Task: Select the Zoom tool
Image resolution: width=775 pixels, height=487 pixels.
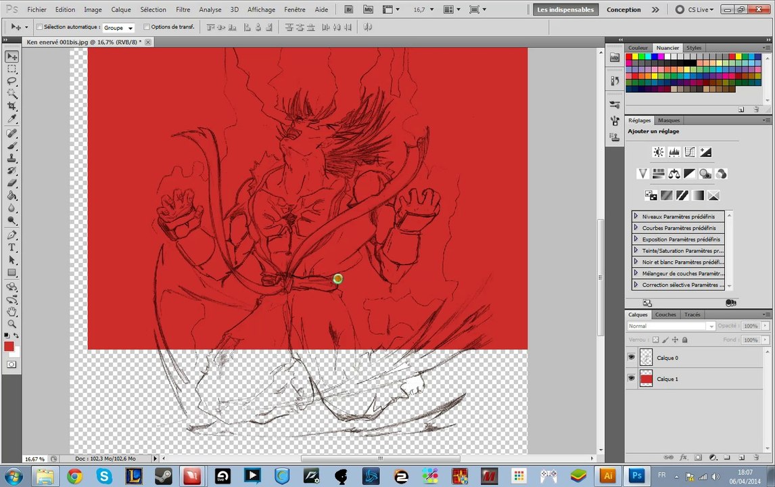Action: coord(12,324)
